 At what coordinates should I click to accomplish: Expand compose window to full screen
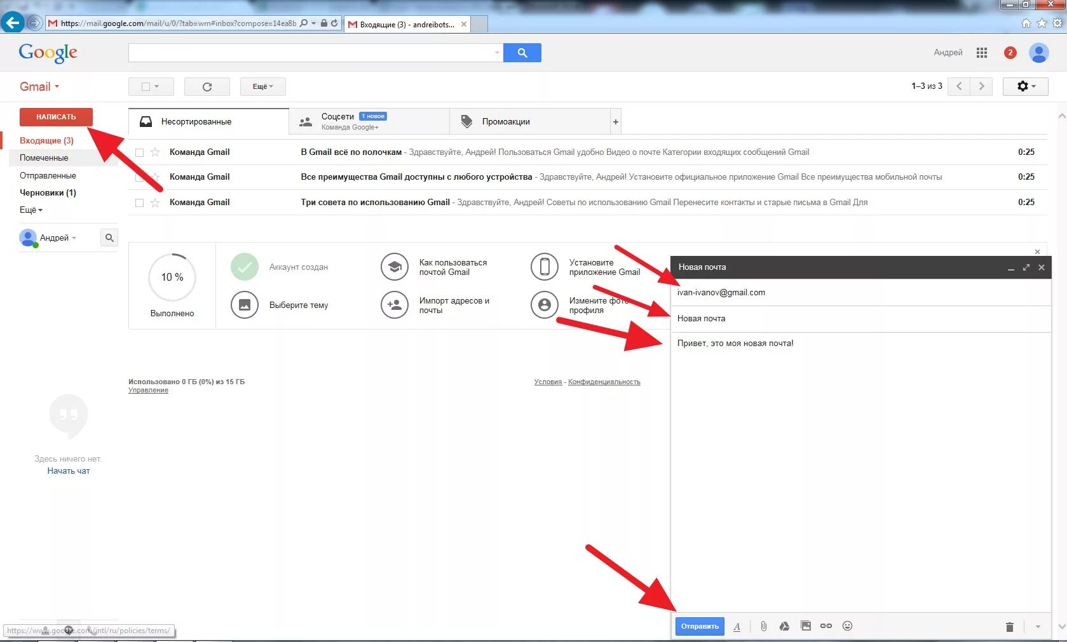(1026, 267)
